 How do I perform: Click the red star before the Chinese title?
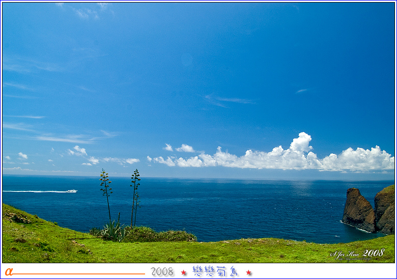(184, 272)
